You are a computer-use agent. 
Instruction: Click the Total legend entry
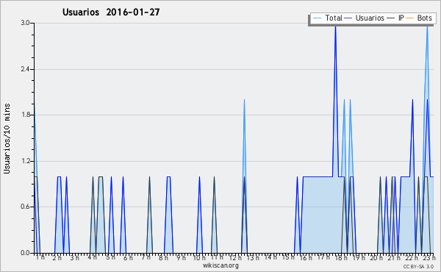click(327, 18)
